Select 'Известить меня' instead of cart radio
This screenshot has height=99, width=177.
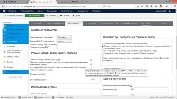tap(103, 54)
